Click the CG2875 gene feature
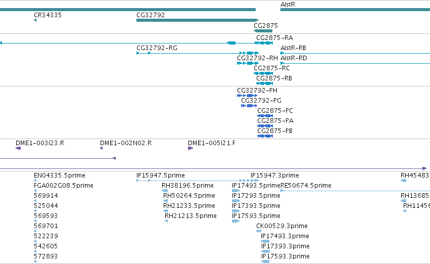The height and width of the screenshot is (264, 430). coord(263,31)
